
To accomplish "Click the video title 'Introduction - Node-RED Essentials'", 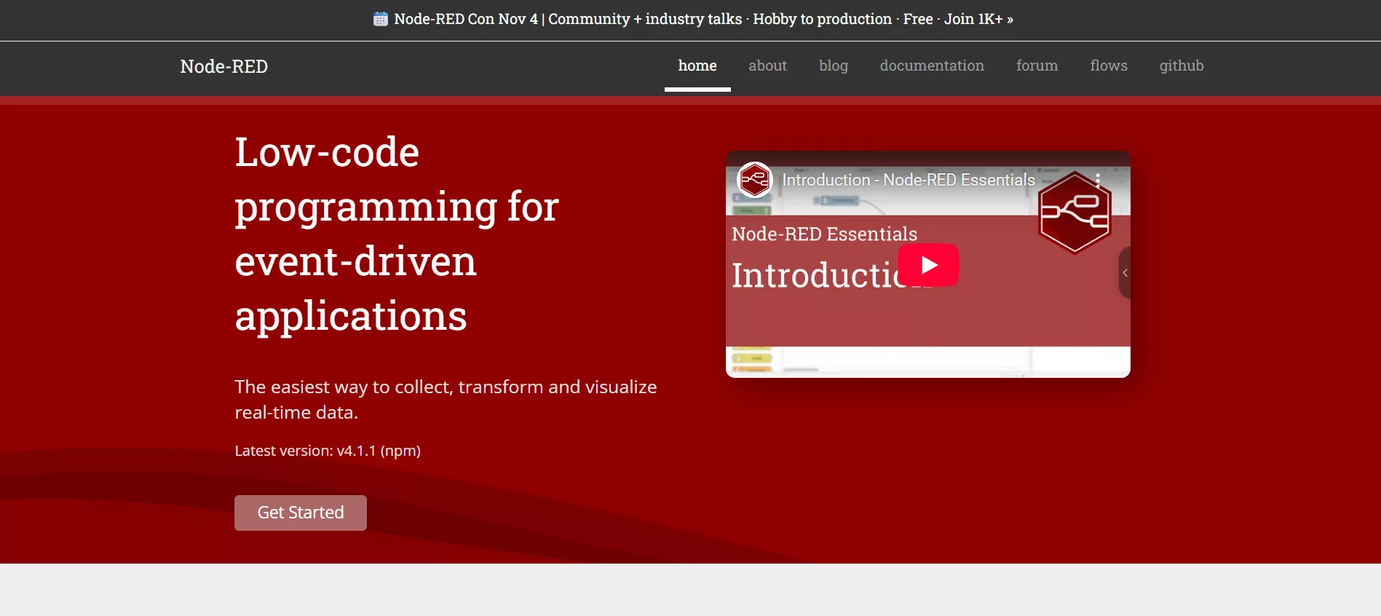I will 908,180.
